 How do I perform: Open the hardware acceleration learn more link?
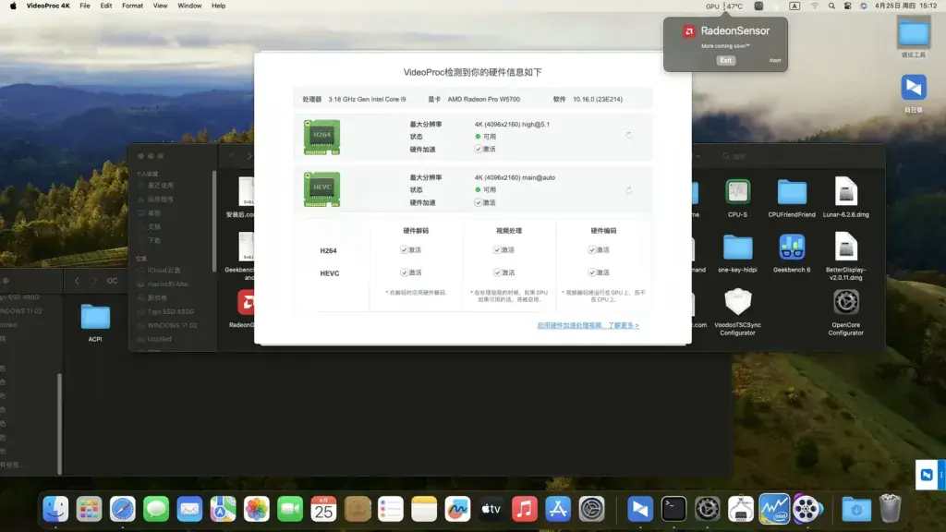[x=588, y=325]
